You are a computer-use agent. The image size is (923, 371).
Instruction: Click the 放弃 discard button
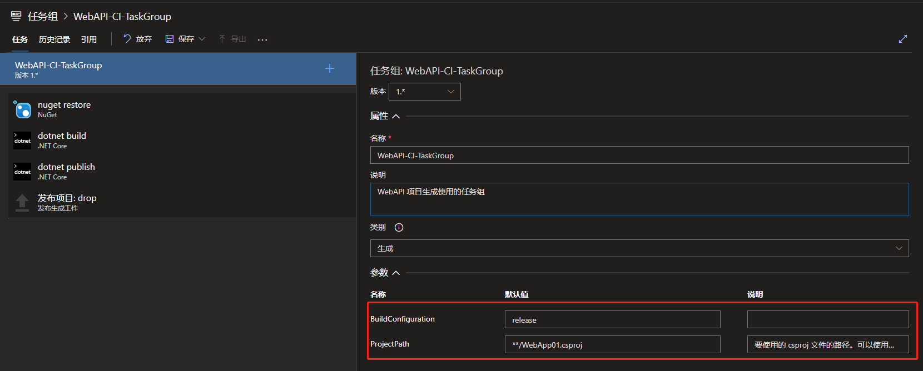pos(137,39)
